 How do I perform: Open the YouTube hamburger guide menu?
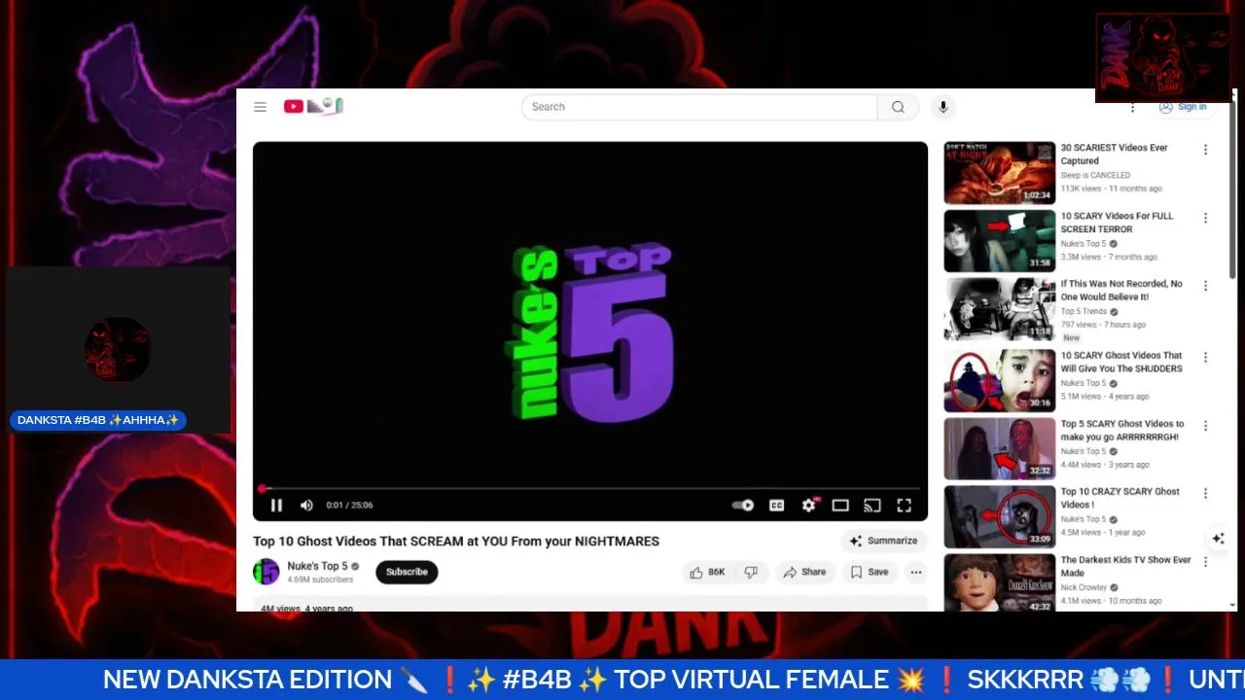coord(260,107)
